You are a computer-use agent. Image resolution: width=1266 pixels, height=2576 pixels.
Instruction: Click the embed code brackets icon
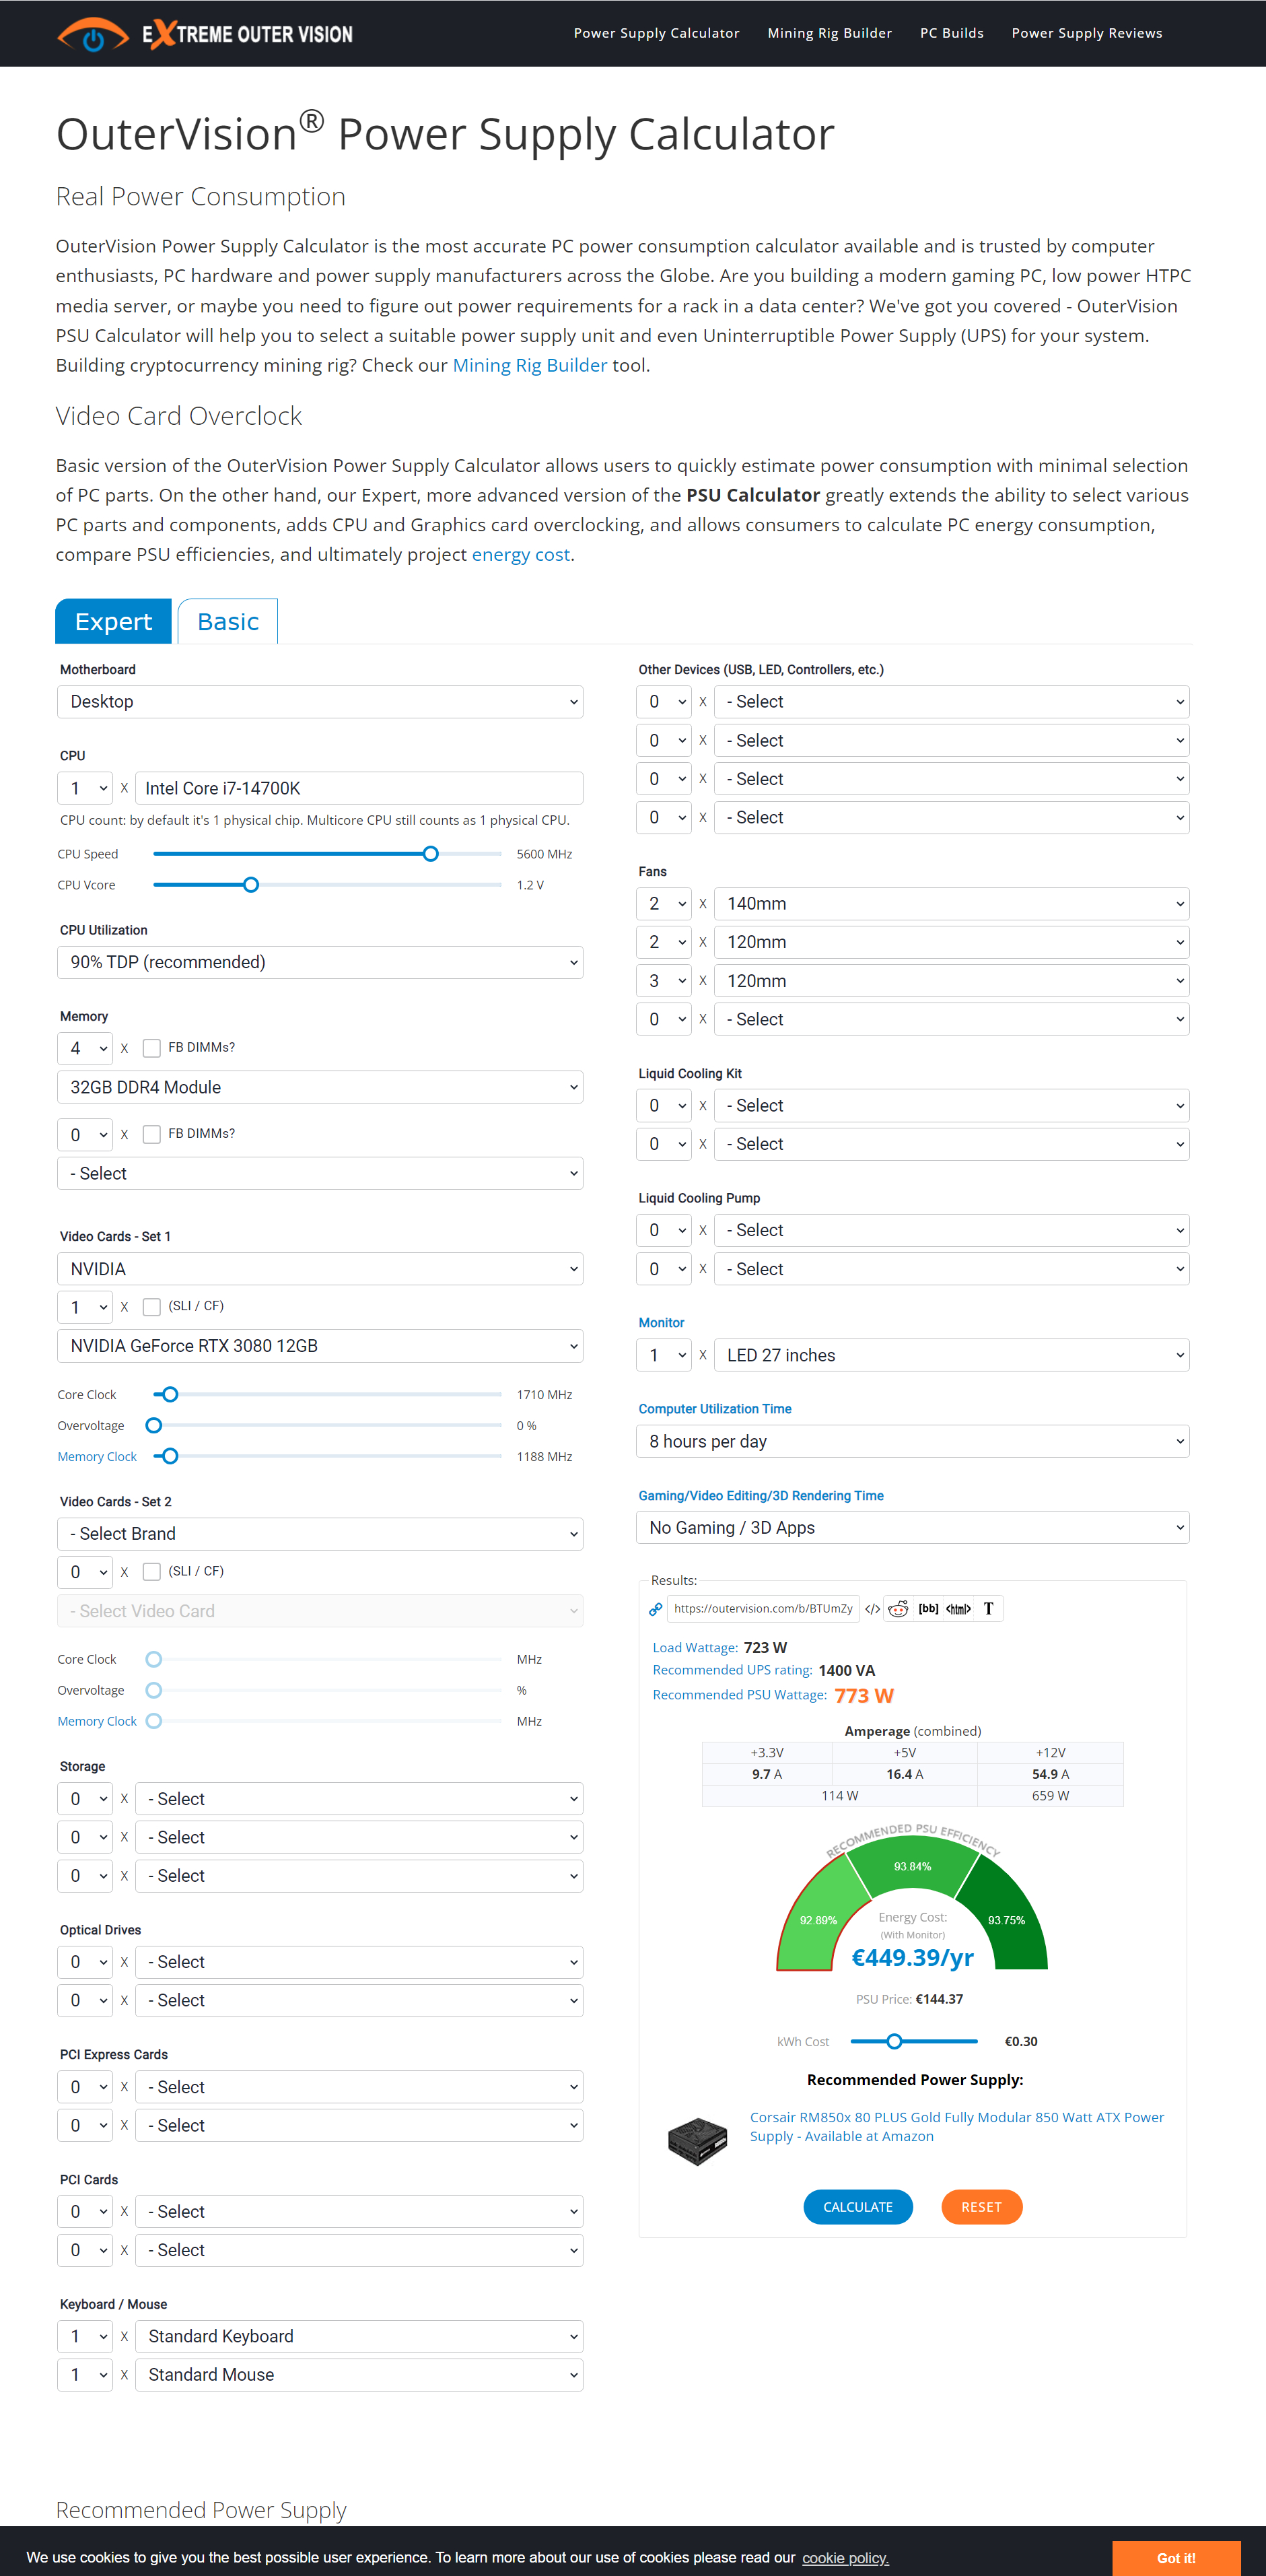pyautogui.click(x=872, y=1608)
